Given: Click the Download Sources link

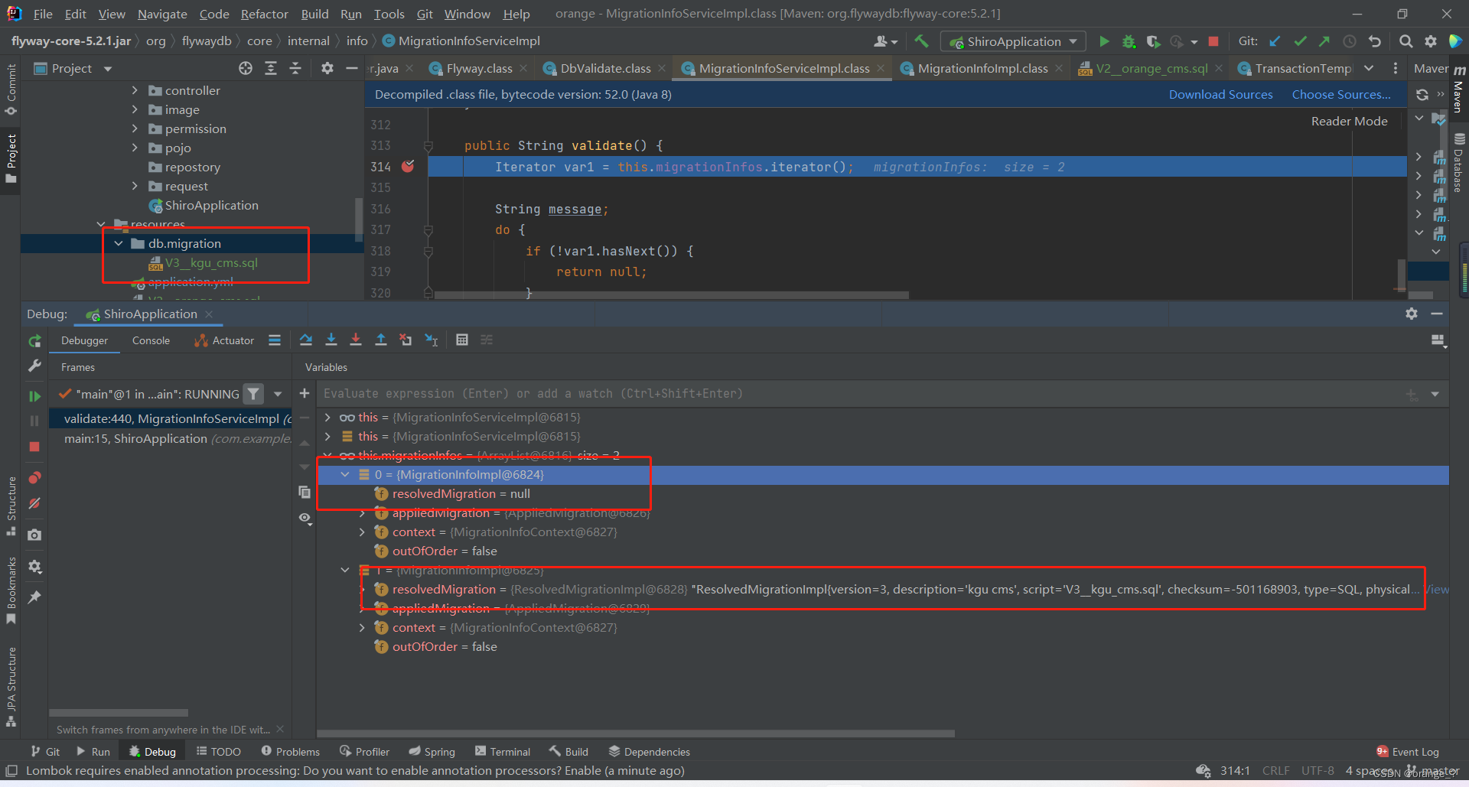Looking at the screenshot, I should [x=1220, y=94].
